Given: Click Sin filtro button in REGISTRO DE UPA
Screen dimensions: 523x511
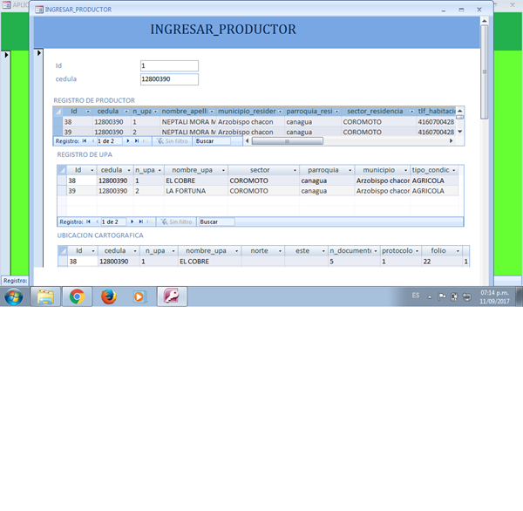Looking at the screenshot, I should pyautogui.click(x=176, y=221).
